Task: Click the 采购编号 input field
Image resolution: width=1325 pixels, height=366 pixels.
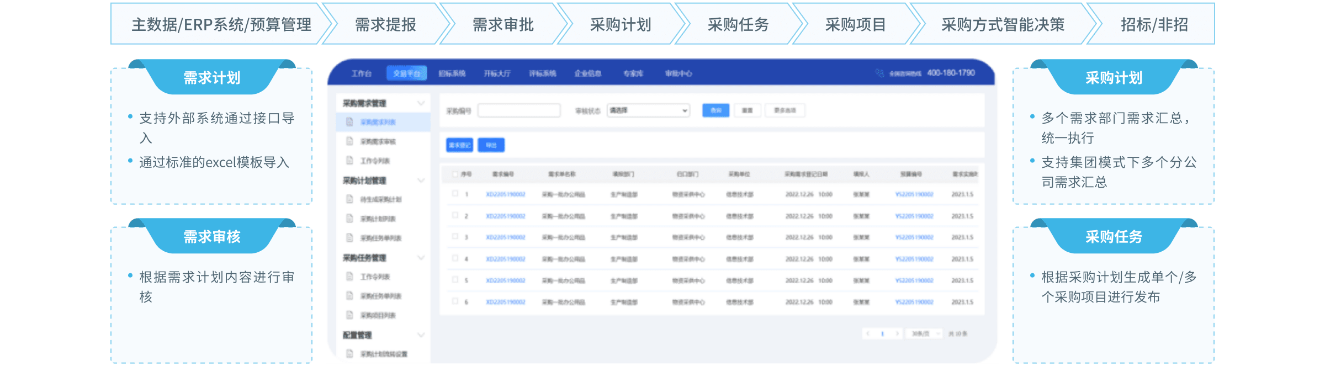Action: [x=519, y=110]
